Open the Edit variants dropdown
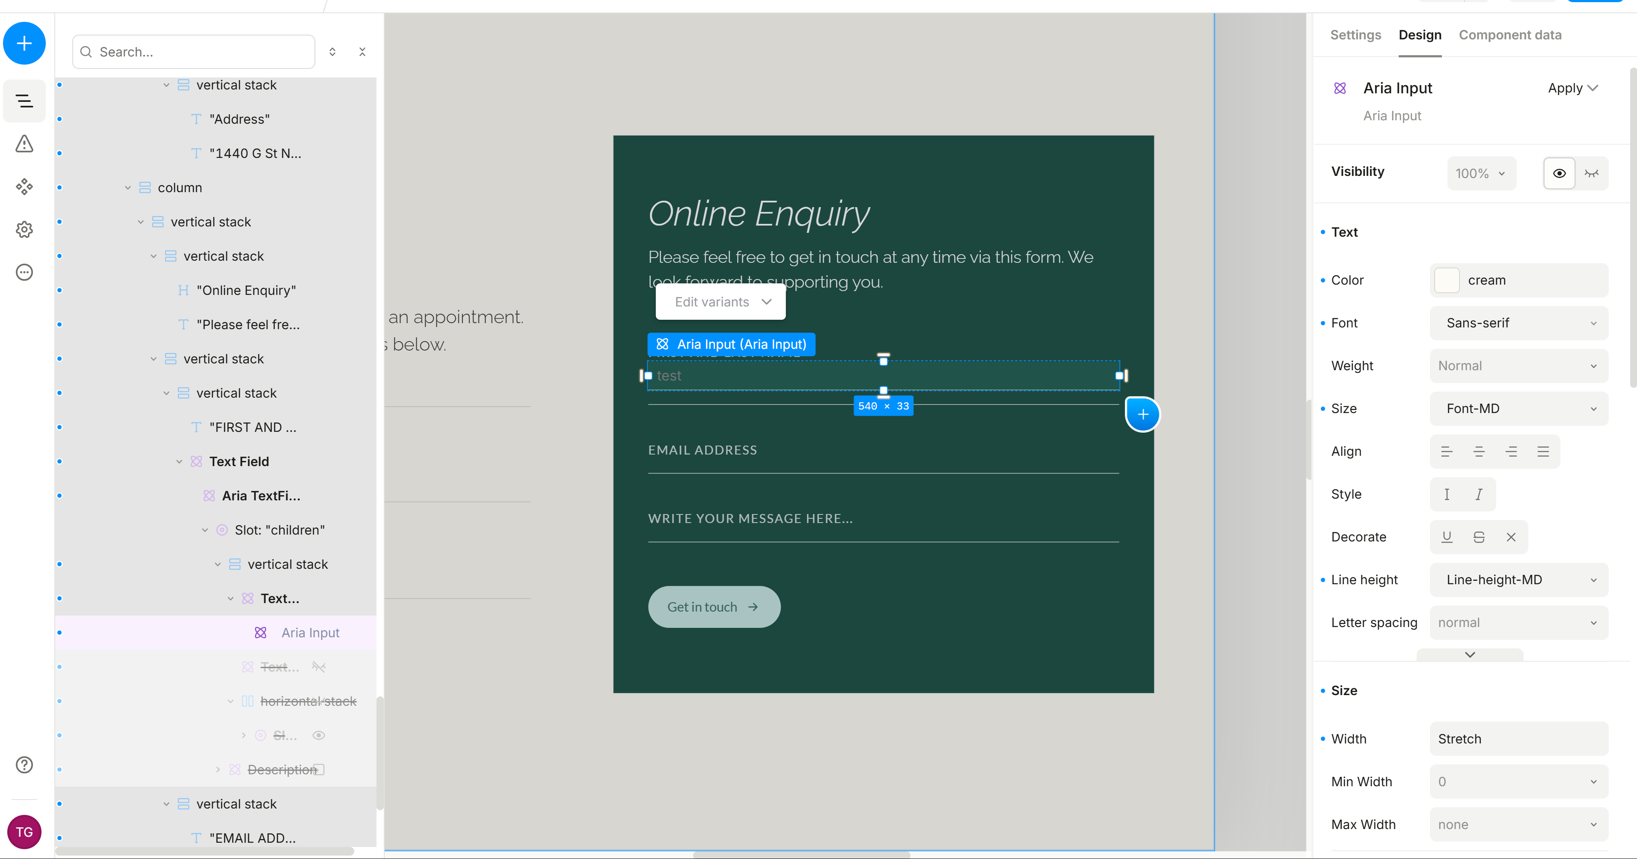1637x859 pixels. pos(721,302)
